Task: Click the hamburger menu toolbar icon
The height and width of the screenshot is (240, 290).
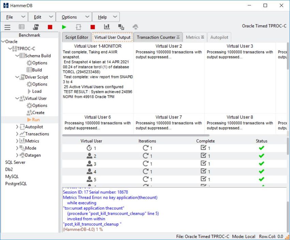Action: click(8, 27)
